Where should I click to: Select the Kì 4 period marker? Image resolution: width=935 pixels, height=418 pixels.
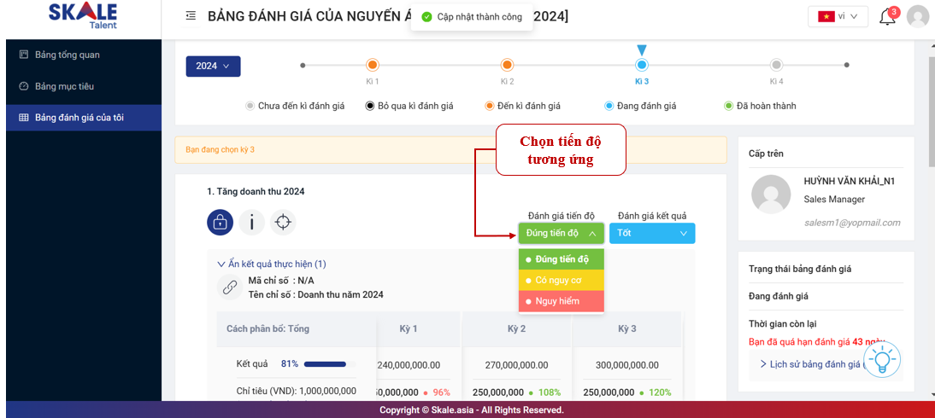[776, 65]
